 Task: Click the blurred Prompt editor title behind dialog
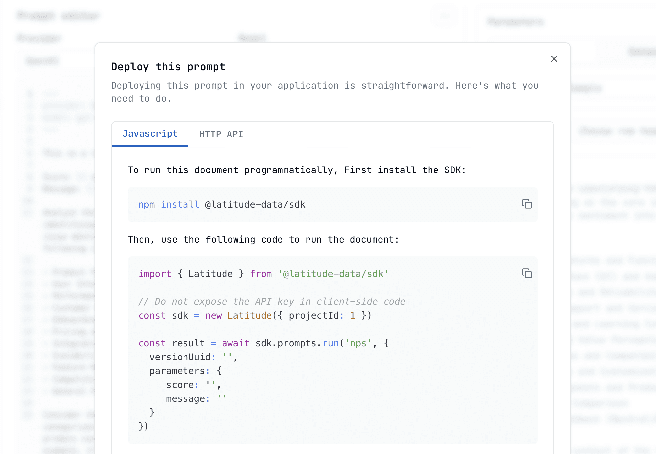[x=58, y=16]
